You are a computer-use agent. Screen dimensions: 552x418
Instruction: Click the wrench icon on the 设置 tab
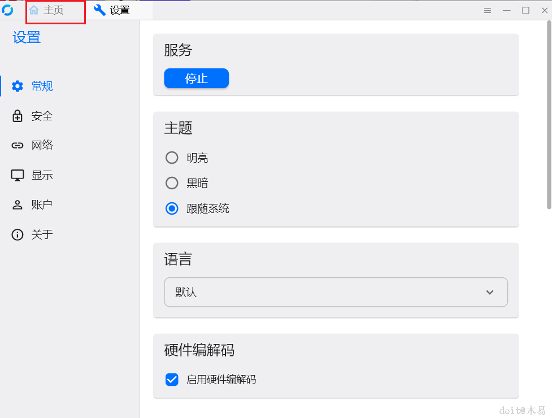(99, 10)
